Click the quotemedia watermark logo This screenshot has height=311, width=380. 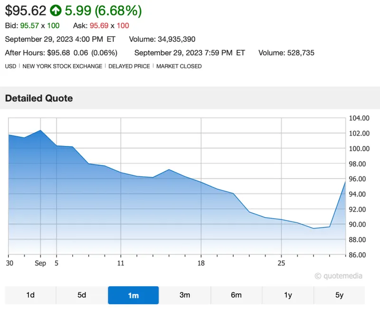point(338,276)
